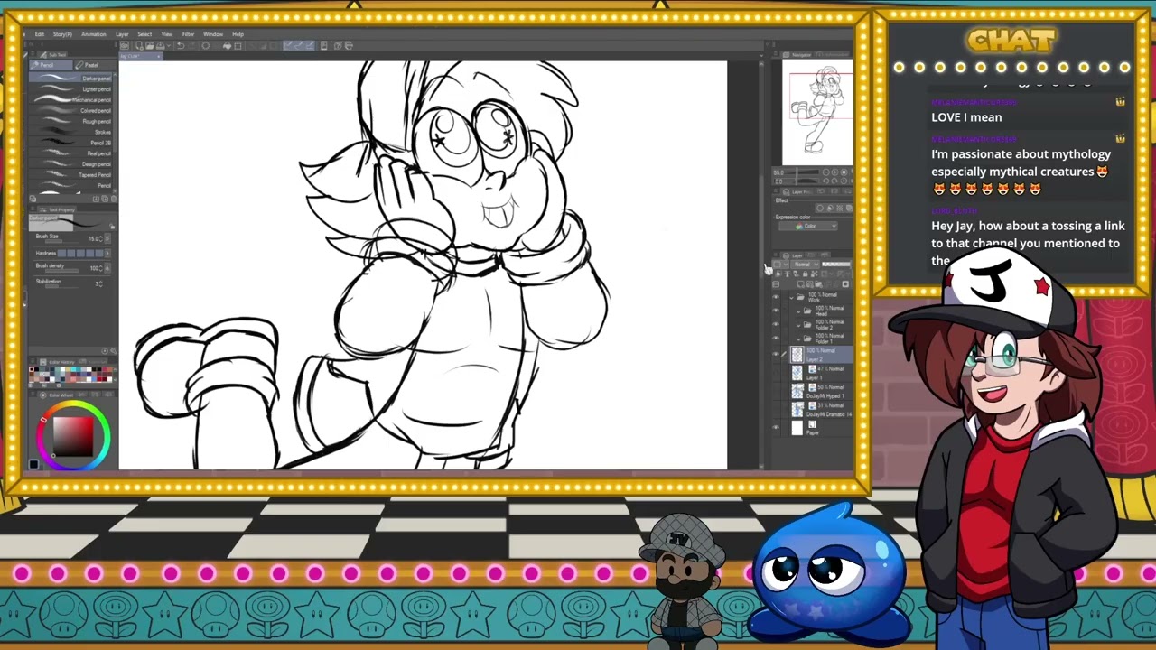Pick cyan swatch in Color History
Screen dimensions: 1156x650
73,369
